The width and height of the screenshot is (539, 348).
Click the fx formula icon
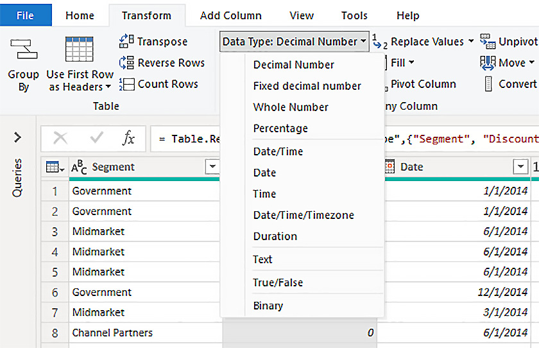pyautogui.click(x=129, y=138)
